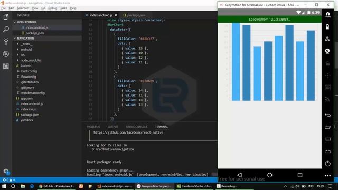The width and height of the screenshot is (338, 190).
Task: Click Genymotion menu side button
Action: [x=327, y=139]
